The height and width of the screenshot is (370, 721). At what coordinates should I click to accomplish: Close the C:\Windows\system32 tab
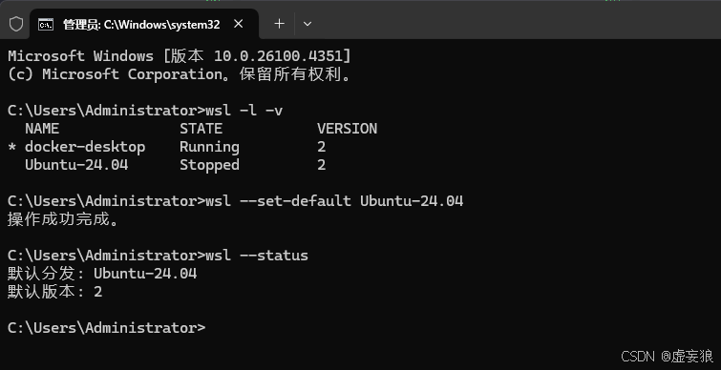pyautogui.click(x=238, y=24)
